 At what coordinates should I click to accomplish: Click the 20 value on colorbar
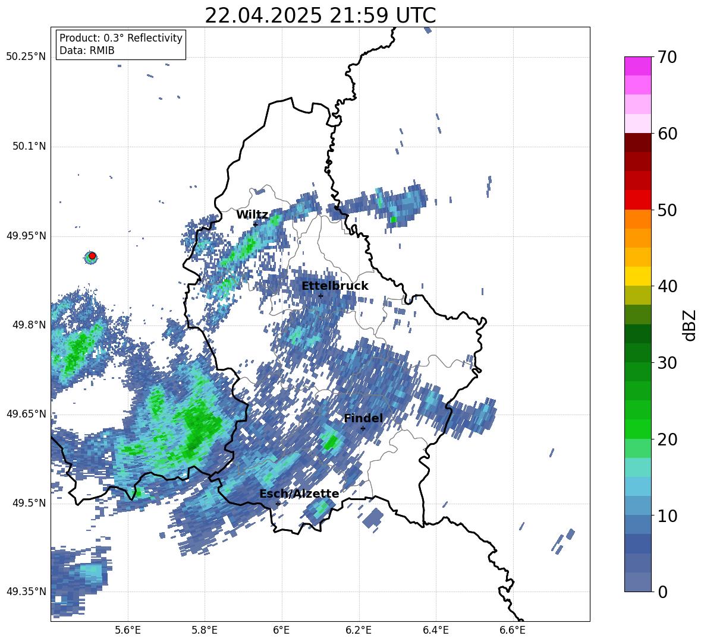click(x=667, y=439)
